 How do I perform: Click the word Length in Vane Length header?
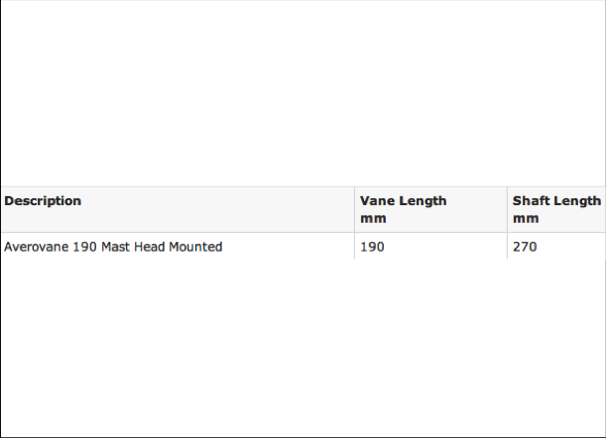pyautogui.click(x=423, y=201)
